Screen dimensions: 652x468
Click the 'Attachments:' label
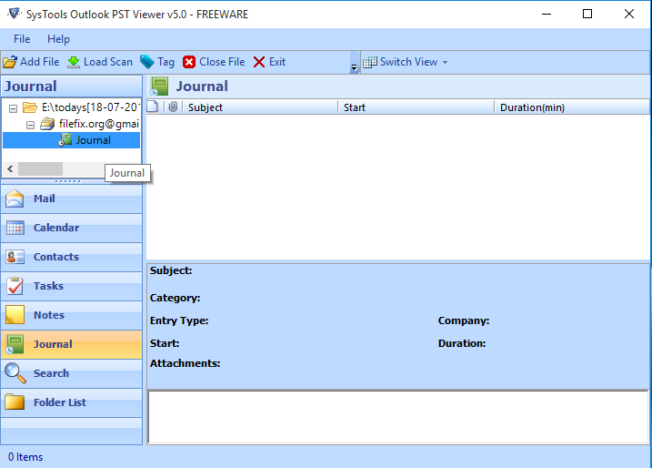[185, 363]
